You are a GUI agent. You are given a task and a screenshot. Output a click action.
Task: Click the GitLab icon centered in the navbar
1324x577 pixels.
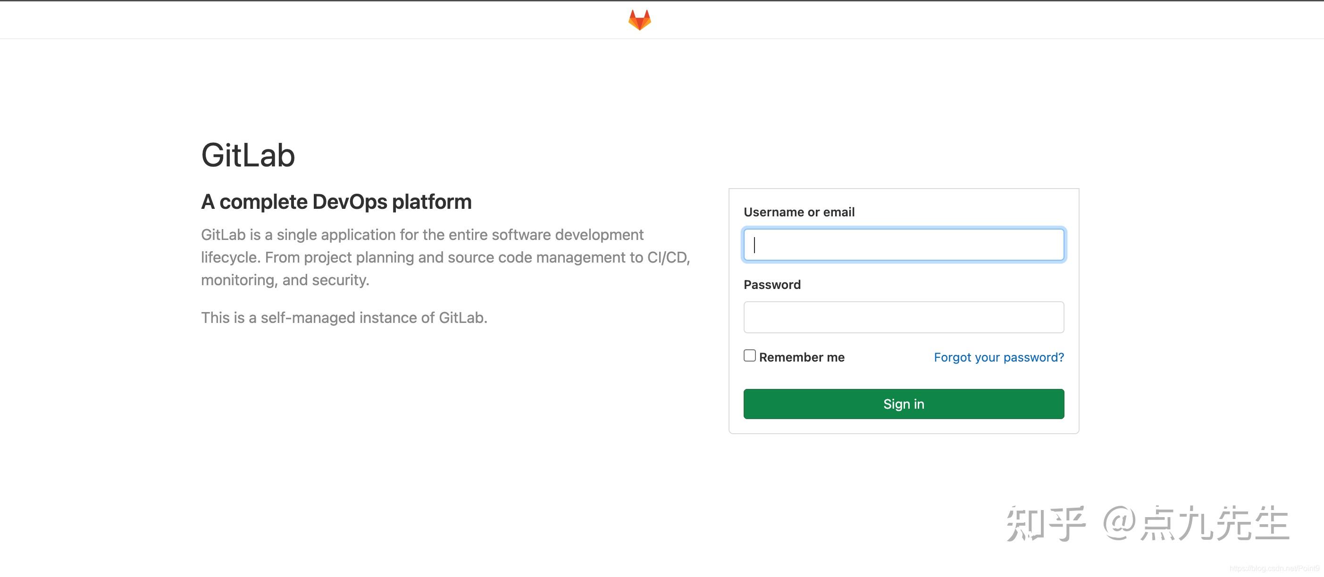[640, 19]
